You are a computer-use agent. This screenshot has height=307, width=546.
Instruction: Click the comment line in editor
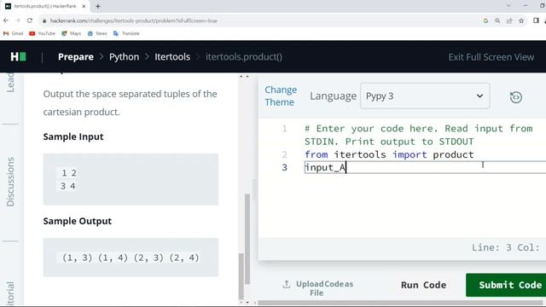pyautogui.click(x=418, y=135)
